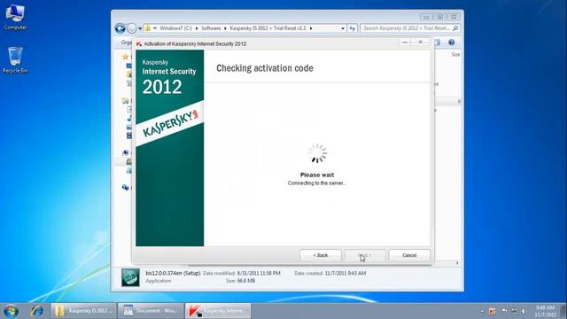Minimize the Kaspersky activation window
The image size is (567, 319).
pos(405,43)
